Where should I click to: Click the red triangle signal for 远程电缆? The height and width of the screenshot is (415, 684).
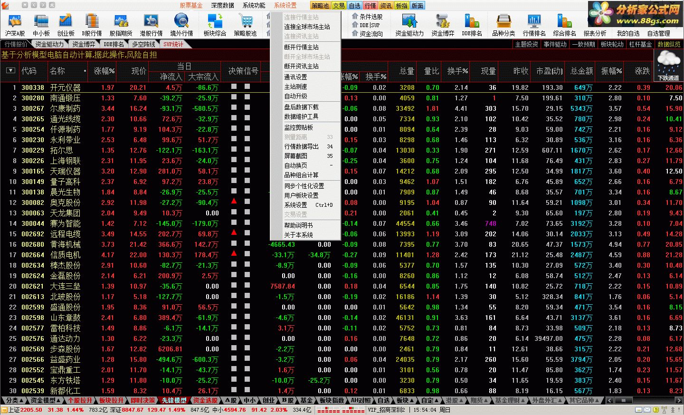pyautogui.click(x=234, y=233)
